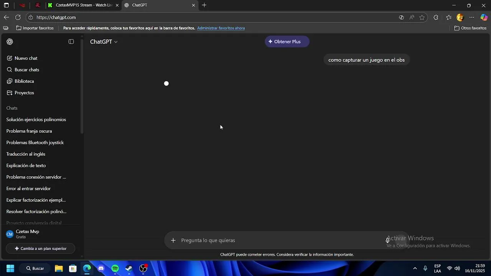Viewport: 491px width, 276px height.
Task: Click the Read aloud icon
Action: coord(412,17)
